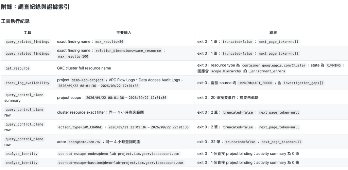
Task: Click the 結果 column header
Action: pos(273,33)
